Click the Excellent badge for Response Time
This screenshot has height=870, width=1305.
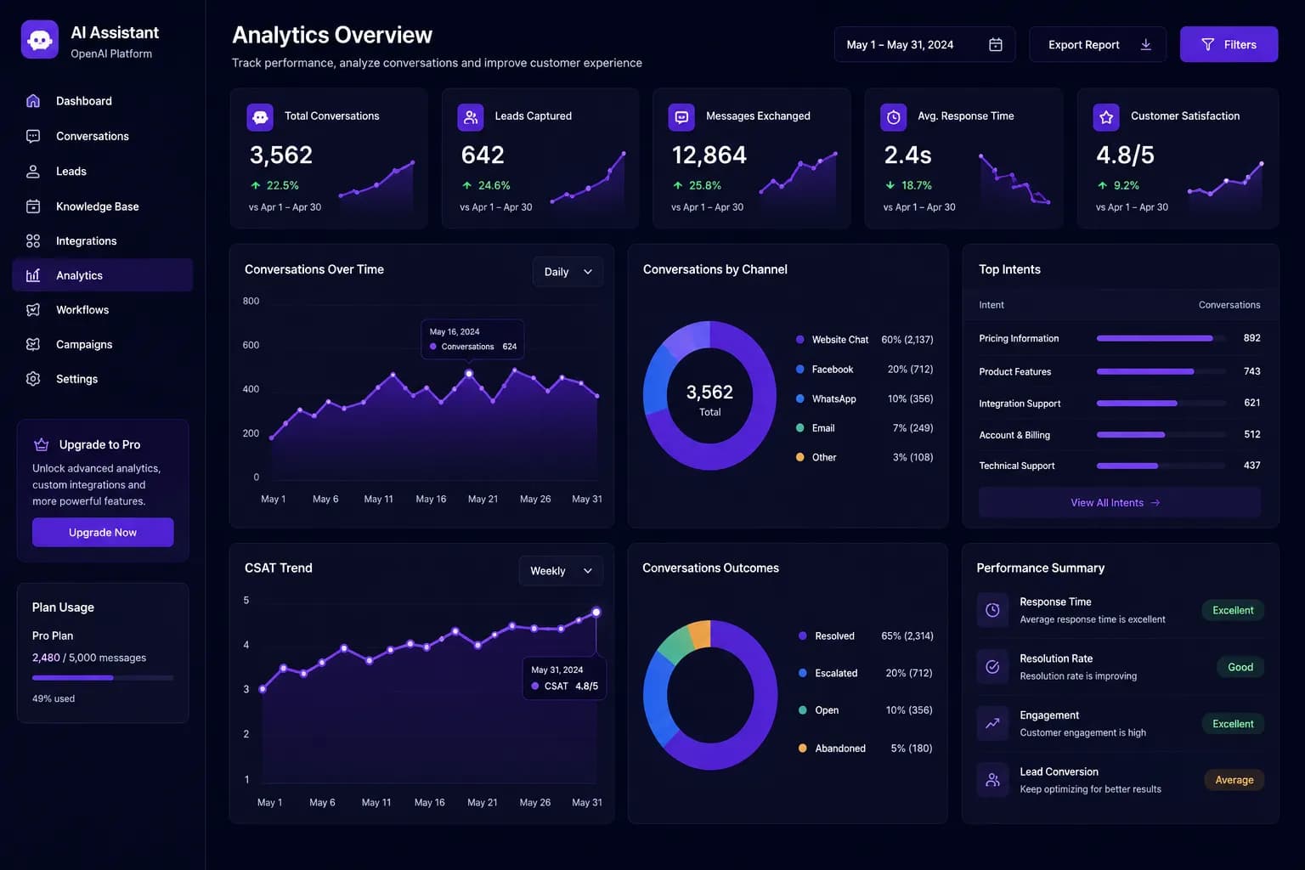pos(1233,610)
